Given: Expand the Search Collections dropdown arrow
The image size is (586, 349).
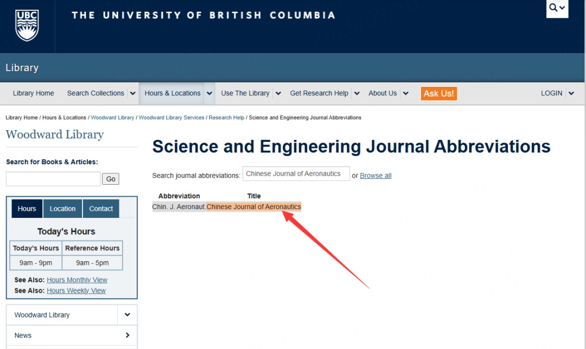Looking at the screenshot, I should point(133,93).
